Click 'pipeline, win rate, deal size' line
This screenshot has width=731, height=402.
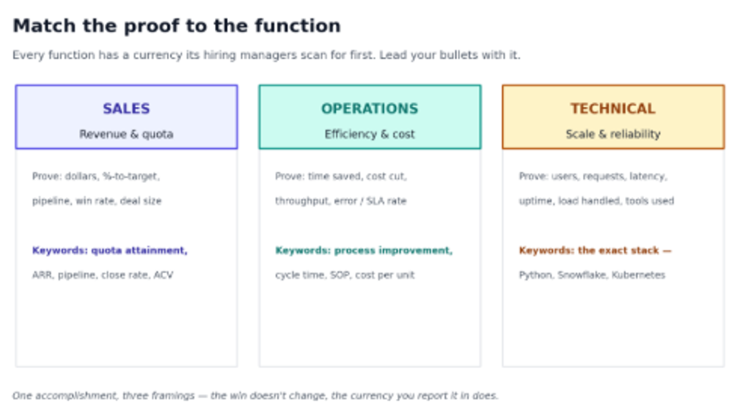(x=97, y=201)
